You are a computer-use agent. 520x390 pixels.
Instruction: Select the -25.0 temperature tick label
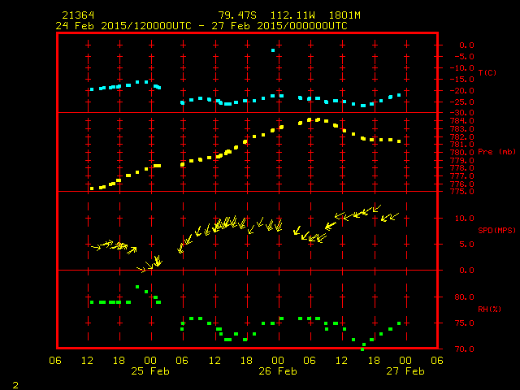(462, 102)
